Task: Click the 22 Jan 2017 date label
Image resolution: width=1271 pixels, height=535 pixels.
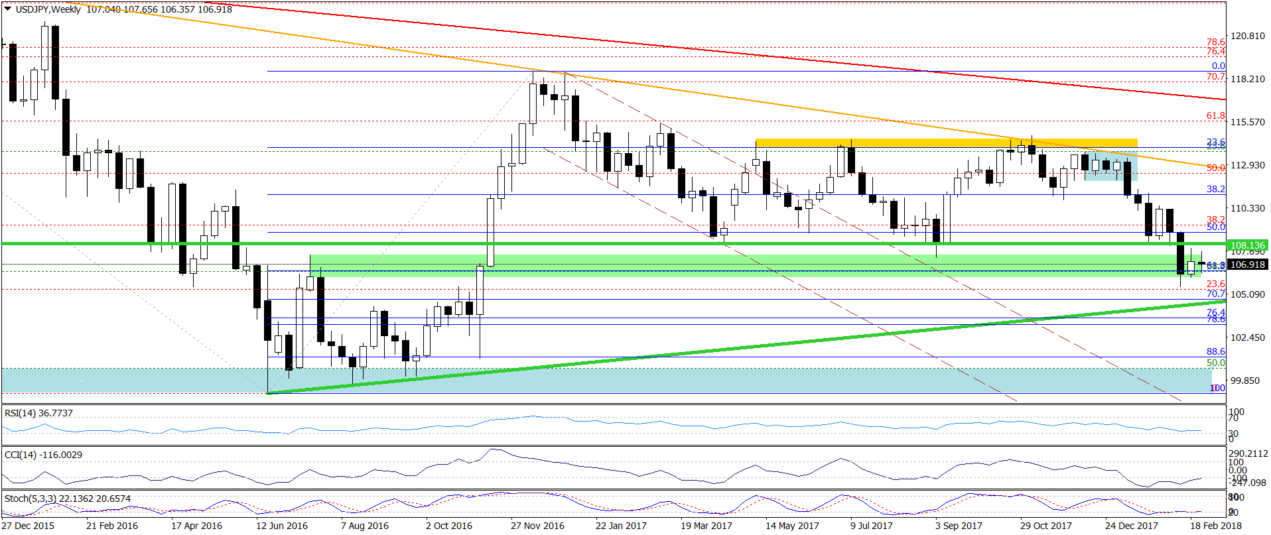Action: (x=621, y=526)
